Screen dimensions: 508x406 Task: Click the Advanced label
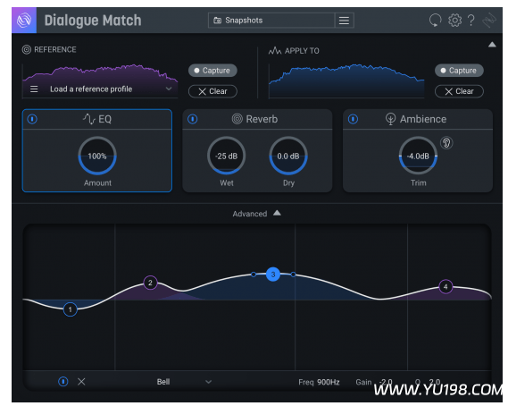pos(250,214)
